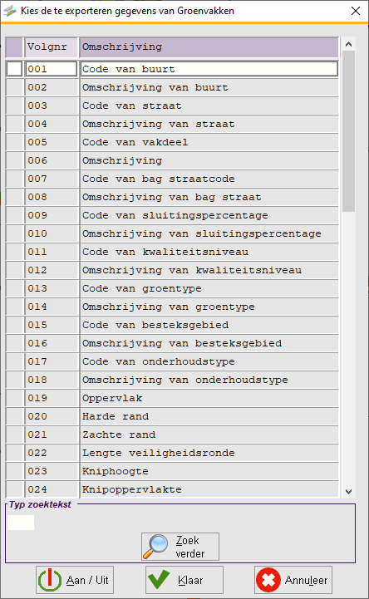Click the Klaar button label
This screenshot has width=369, height=599.
coord(190,580)
